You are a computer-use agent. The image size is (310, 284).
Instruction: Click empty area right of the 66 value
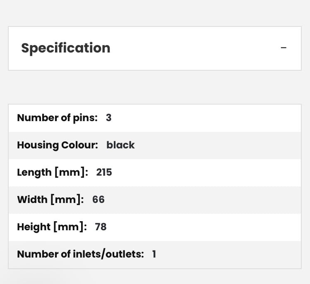203,200
